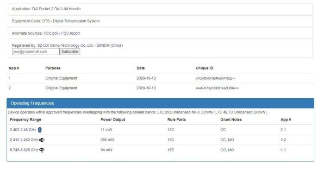Click 'Original Equipment' in App 1 row
Screen dimensions: 324x170
[x=61, y=78]
